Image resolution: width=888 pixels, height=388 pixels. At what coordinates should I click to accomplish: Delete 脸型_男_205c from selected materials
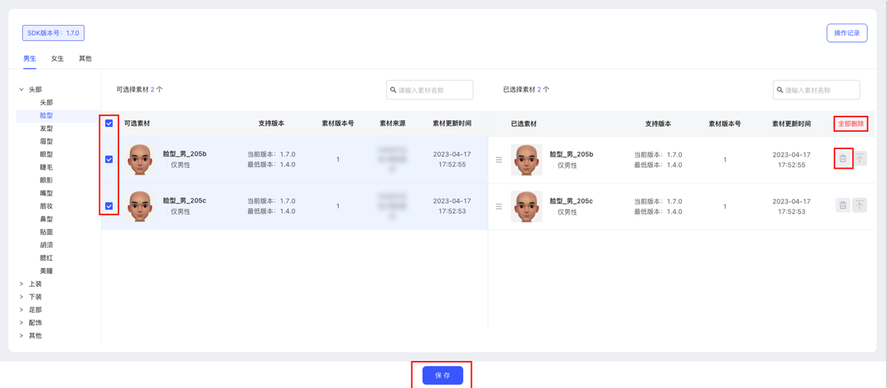pos(843,205)
